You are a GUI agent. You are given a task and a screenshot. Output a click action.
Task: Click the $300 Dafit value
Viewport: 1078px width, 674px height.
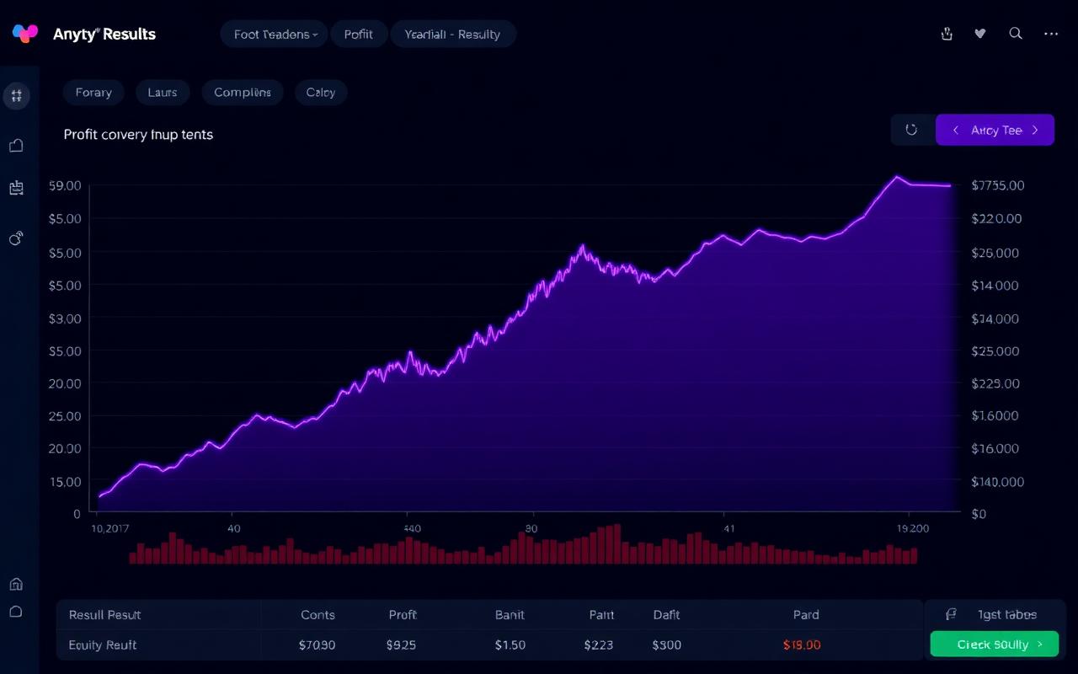[666, 645]
